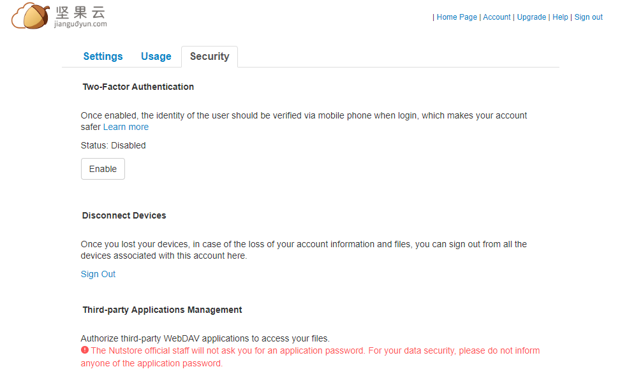Open the Settings tab
620x374 pixels.
tap(103, 57)
